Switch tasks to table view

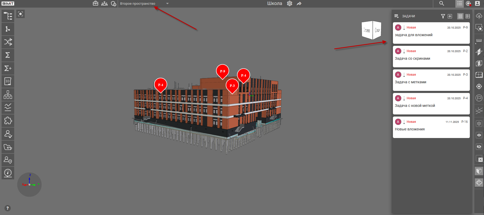(x=468, y=16)
